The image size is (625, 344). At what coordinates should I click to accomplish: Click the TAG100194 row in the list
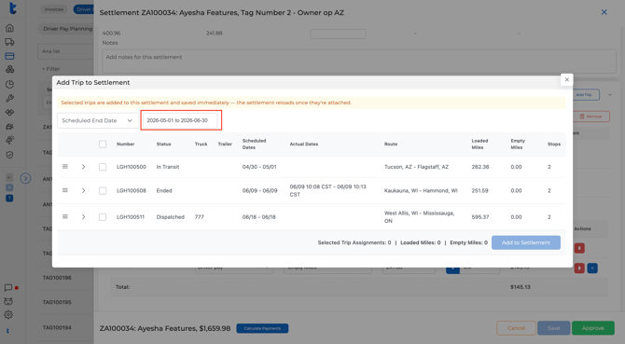[57, 327]
